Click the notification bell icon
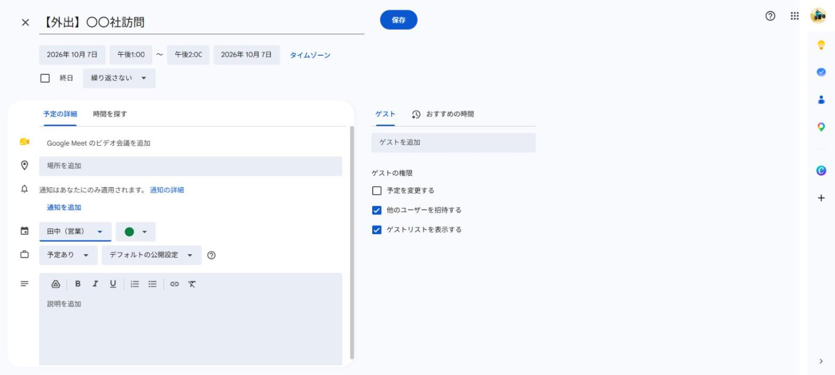The image size is (835, 375). point(24,189)
